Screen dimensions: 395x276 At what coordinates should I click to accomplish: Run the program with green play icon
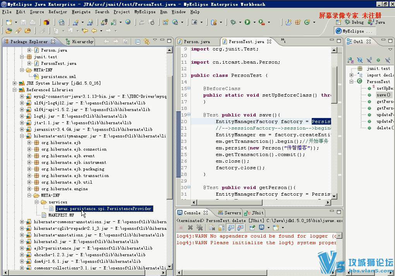247,22
